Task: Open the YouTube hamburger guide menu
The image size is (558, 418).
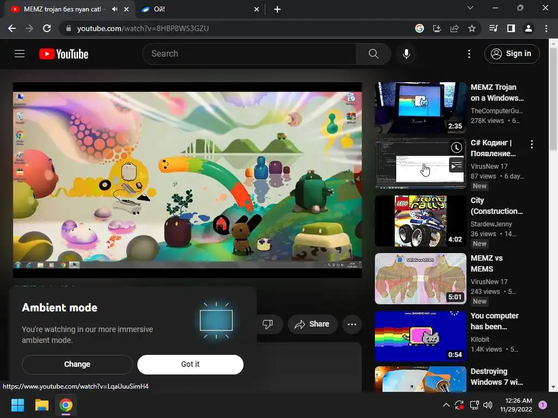Action: 20,54
